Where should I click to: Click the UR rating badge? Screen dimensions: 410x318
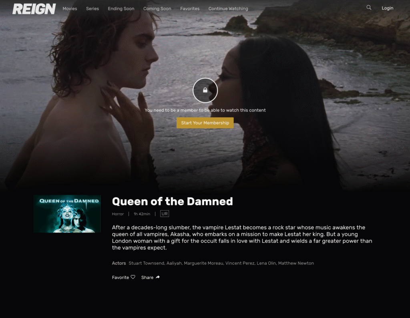[165, 214]
